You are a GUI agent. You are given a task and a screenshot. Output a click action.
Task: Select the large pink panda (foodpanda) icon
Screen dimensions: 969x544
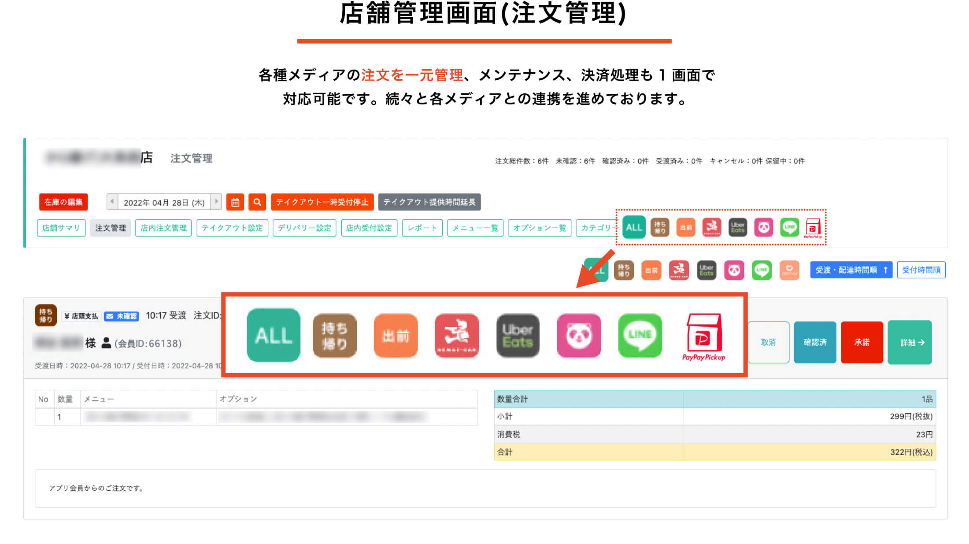579,335
